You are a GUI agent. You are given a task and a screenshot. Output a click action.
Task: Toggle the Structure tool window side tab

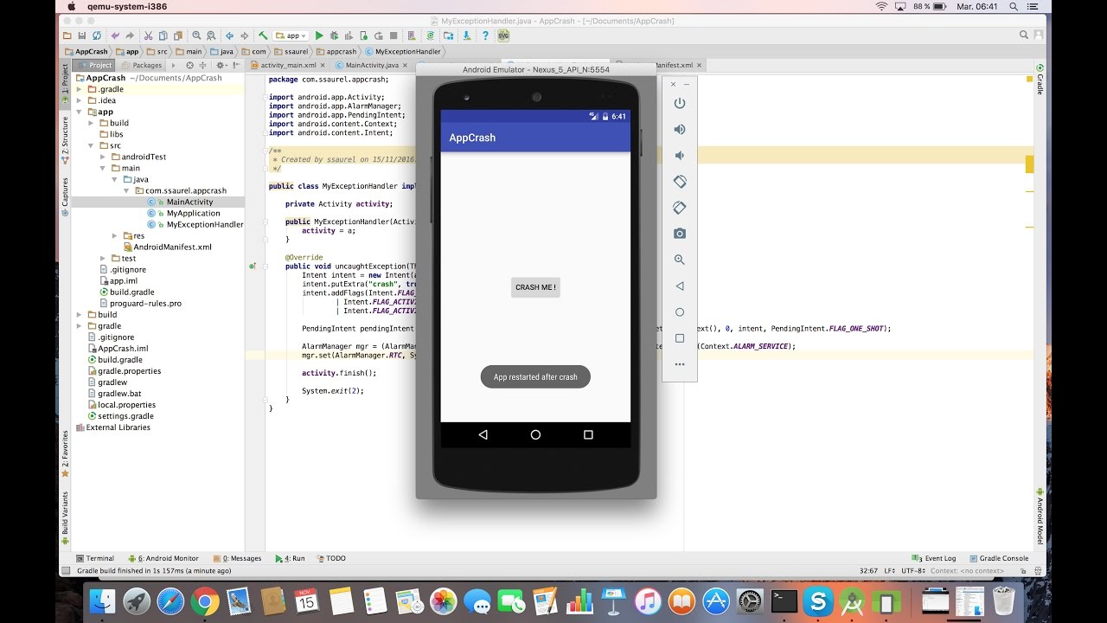(65, 140)
